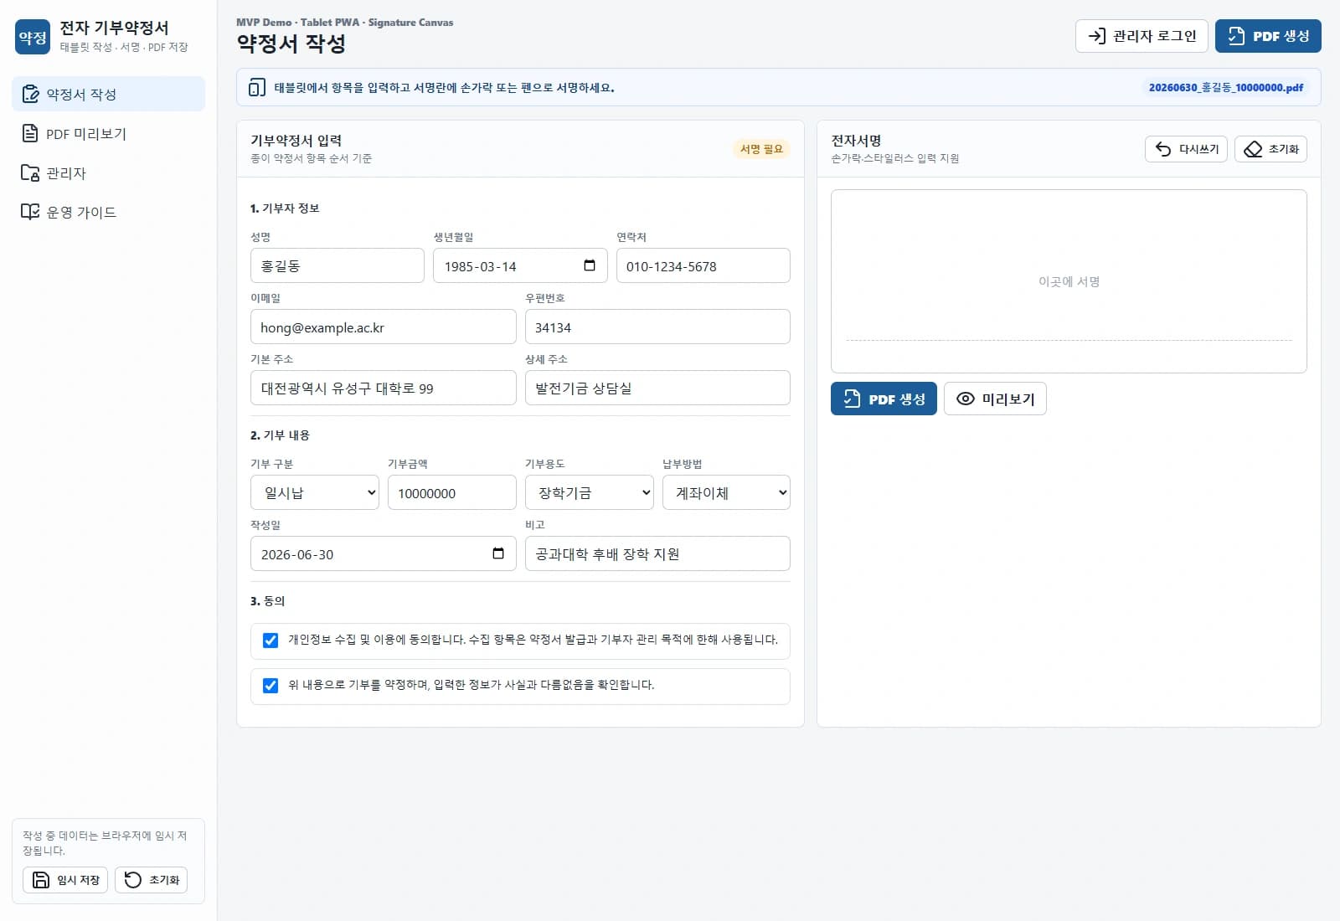Click the 작성일 date value 2026-06-30

pos(297,554)
